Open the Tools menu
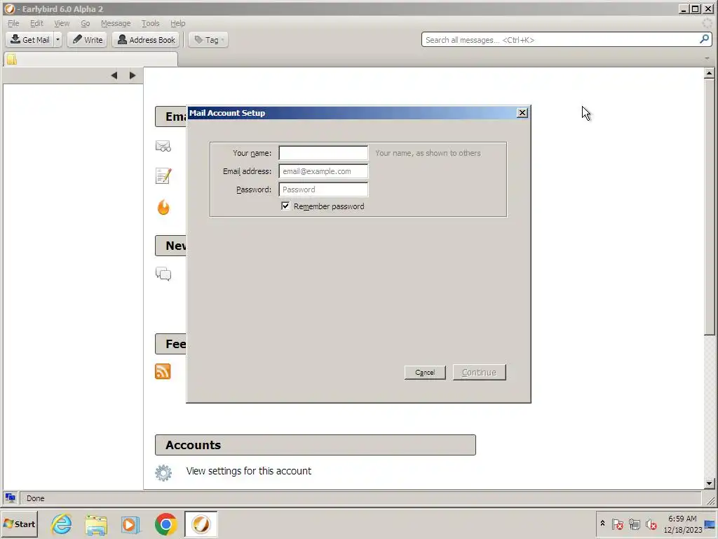 click(150, 23)
